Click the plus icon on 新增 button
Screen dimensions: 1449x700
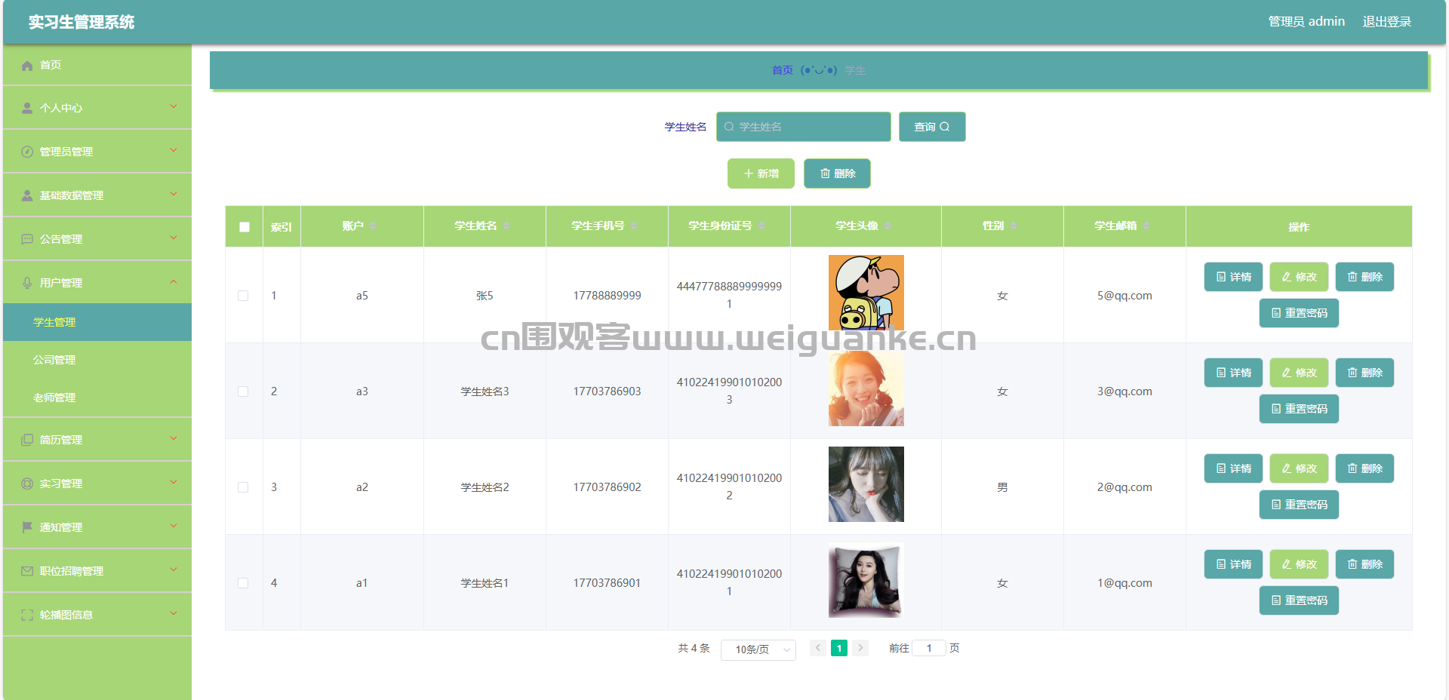[x=749, y=173]
